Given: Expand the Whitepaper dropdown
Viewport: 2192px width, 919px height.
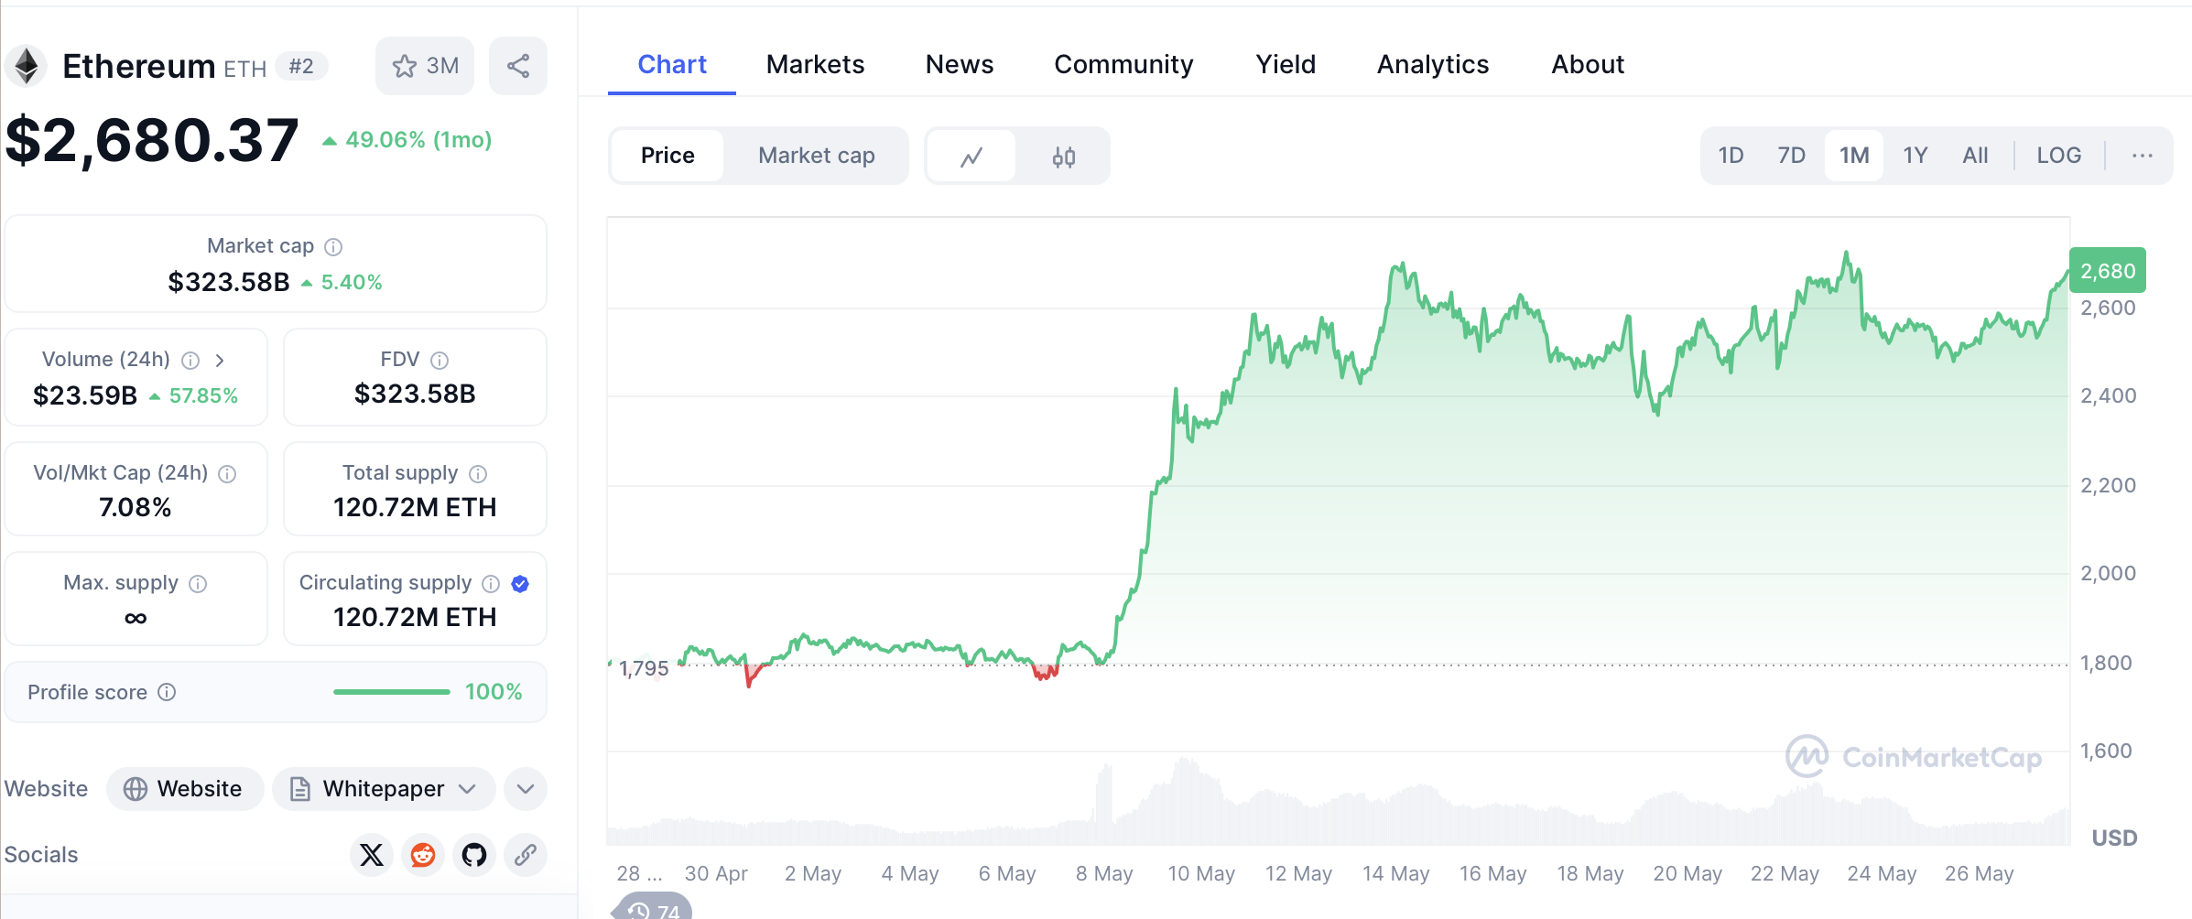Looking at the screenshot, I should (384, 789).
